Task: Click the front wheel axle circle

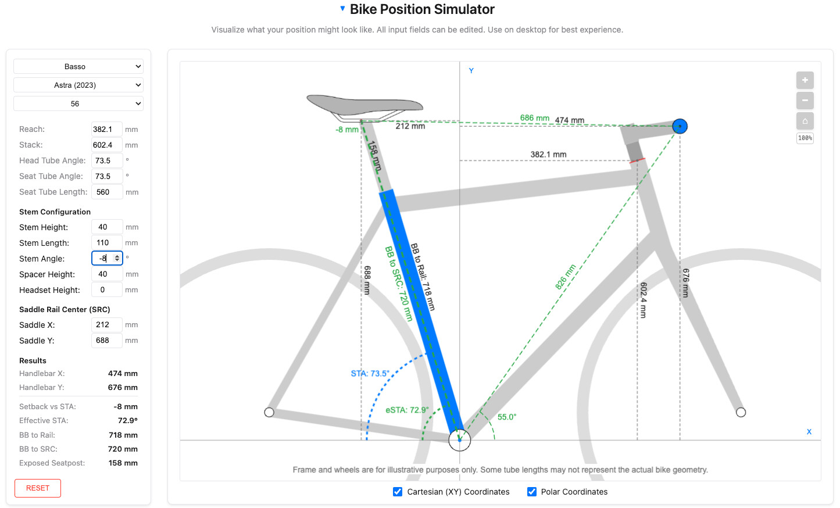Action: pos(741,412)
